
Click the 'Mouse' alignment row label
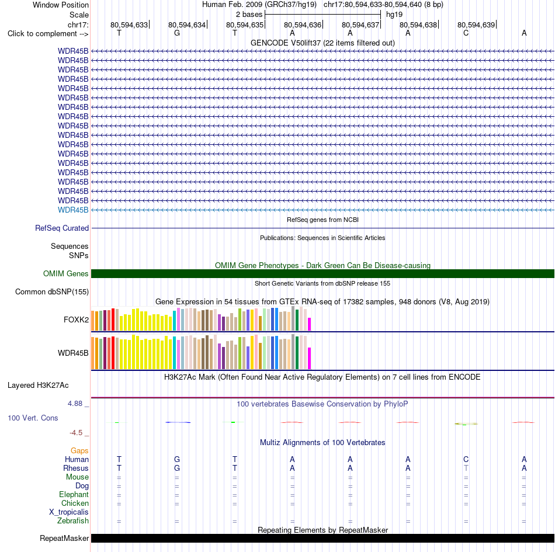(x=77, y=477)
